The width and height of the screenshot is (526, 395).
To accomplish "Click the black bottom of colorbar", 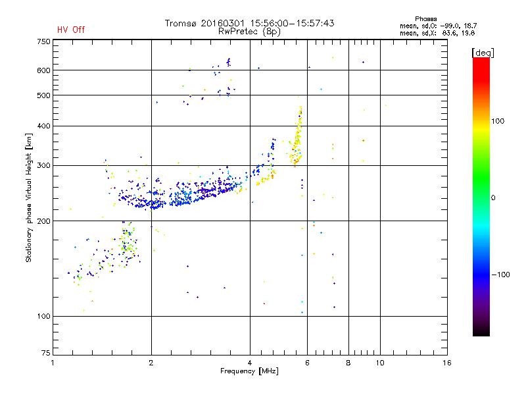I will click(481, 331).
